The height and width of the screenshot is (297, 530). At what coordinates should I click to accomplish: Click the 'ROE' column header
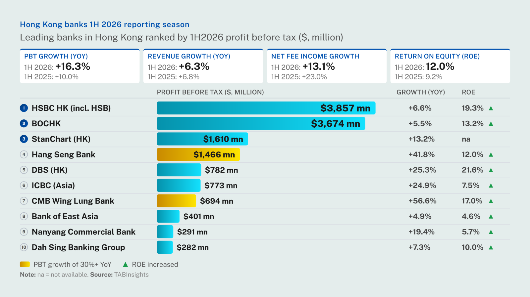(468, 92)
